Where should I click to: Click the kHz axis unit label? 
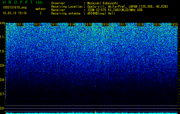point(3,23)
